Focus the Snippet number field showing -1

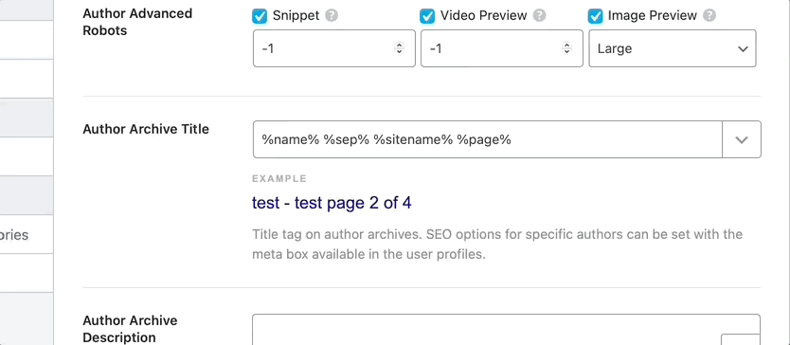click(334, 48)
